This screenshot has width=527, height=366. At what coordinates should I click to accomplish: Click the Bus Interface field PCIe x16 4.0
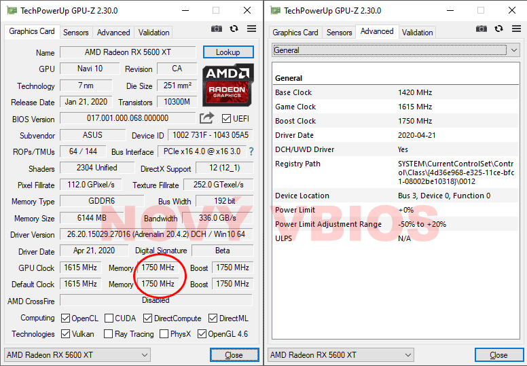click(x=202, y=151)
